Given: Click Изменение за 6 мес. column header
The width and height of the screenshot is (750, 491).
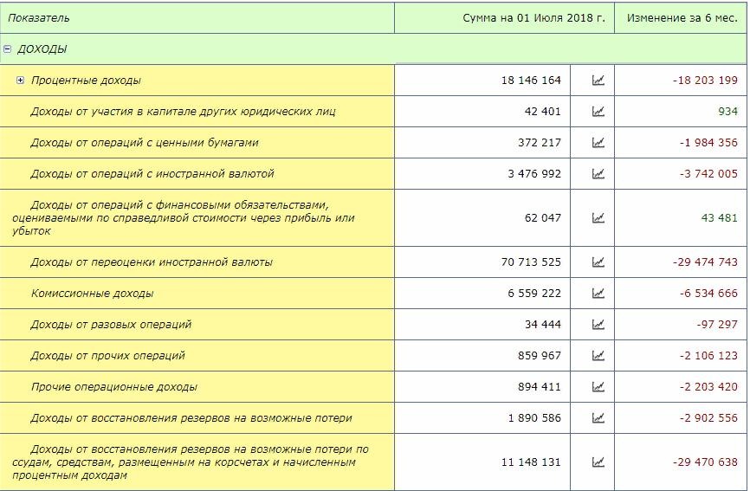Looking at the screenshot, I should (682, 18).
